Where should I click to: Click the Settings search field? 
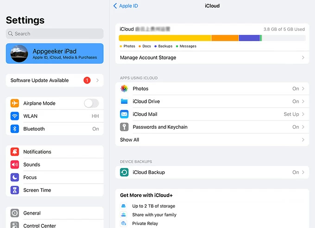[55, 34]
